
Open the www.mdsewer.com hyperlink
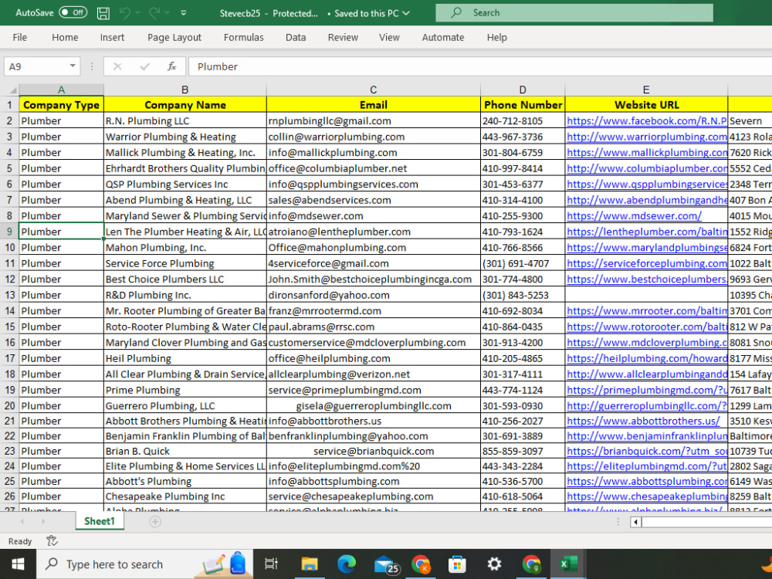coord(634,215)
